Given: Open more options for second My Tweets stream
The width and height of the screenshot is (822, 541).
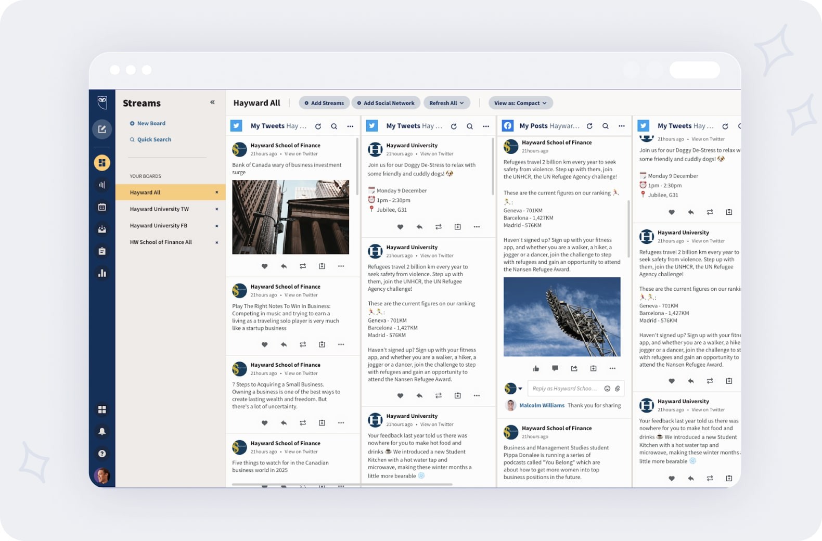Looking at the screenshot, I should point(486,126).
